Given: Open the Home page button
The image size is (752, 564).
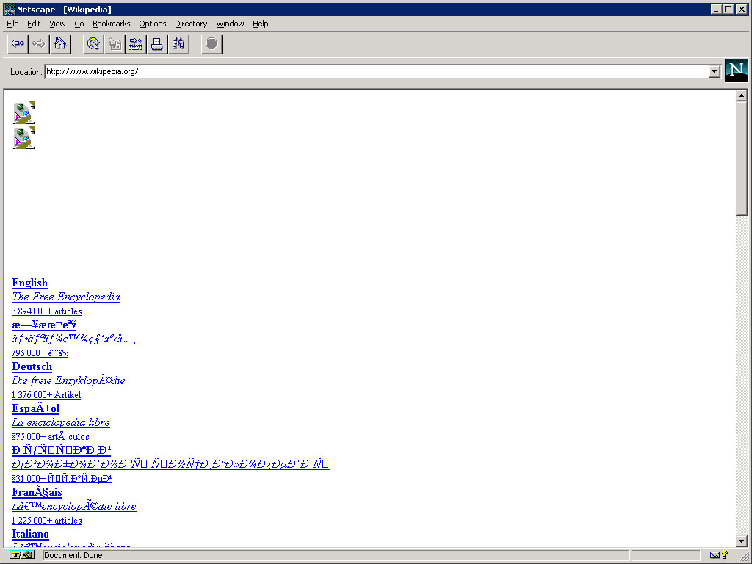Looking at the screenshot, I should click(x=60, y=44).
